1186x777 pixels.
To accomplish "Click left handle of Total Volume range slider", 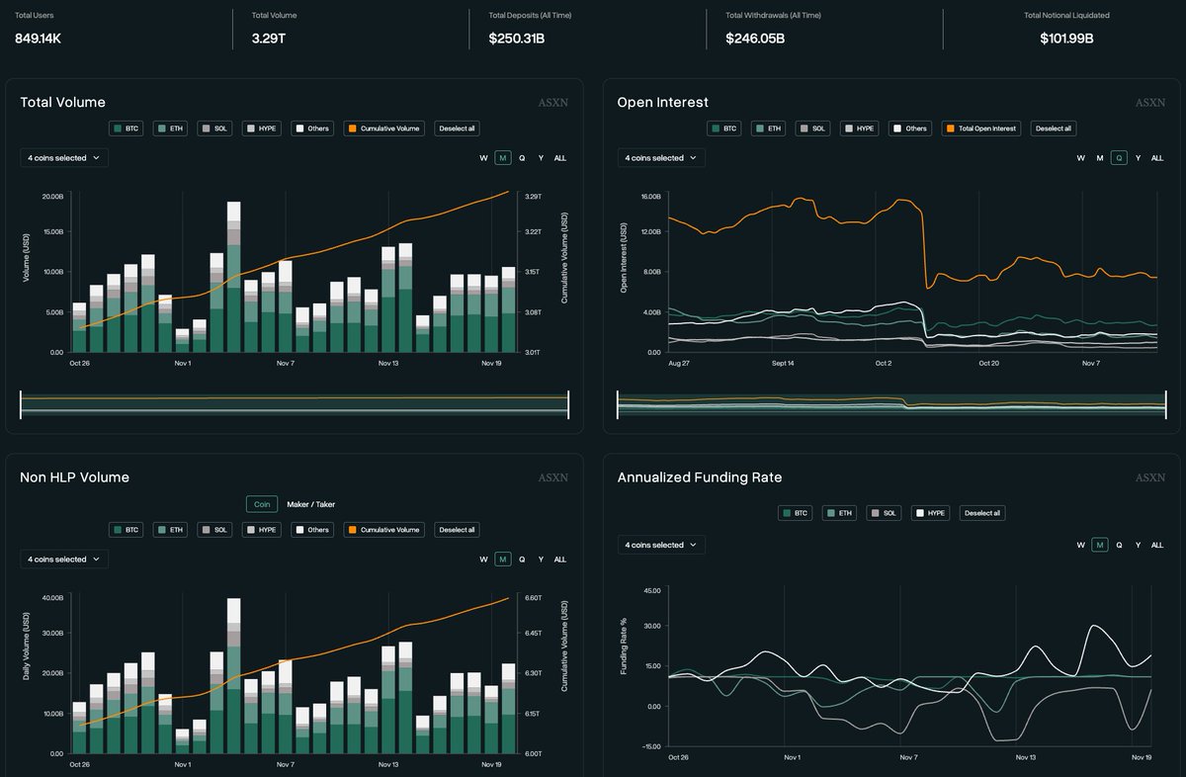I will coord(21,404).
